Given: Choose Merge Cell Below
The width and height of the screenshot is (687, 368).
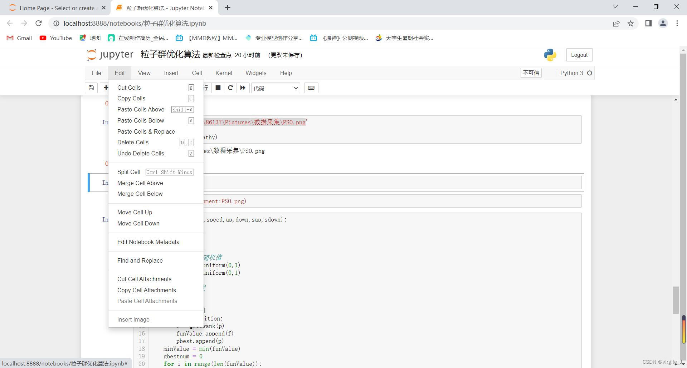Looking at the screenshot, I should pyautogui.click(x=156, y=194).
